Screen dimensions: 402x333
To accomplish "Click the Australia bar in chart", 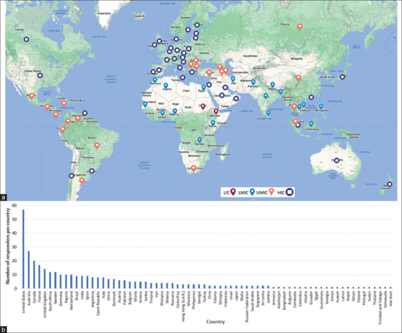I will 29,270.
